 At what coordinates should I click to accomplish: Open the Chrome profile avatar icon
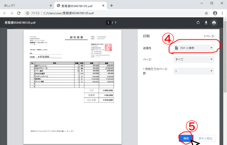[215, 13]
